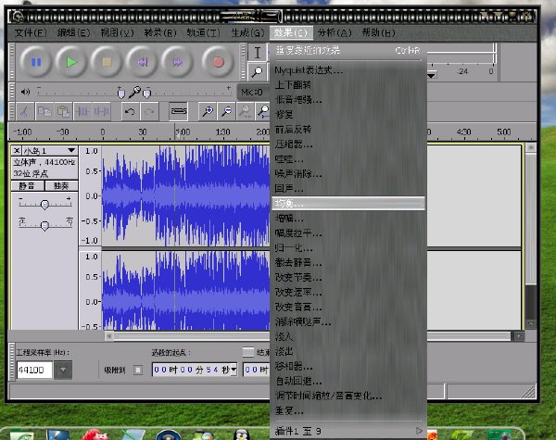Image resolution: width=556 pixels, height=440 pixels.
Task: Choose 改变音高... effect
Action: [348, 307]
